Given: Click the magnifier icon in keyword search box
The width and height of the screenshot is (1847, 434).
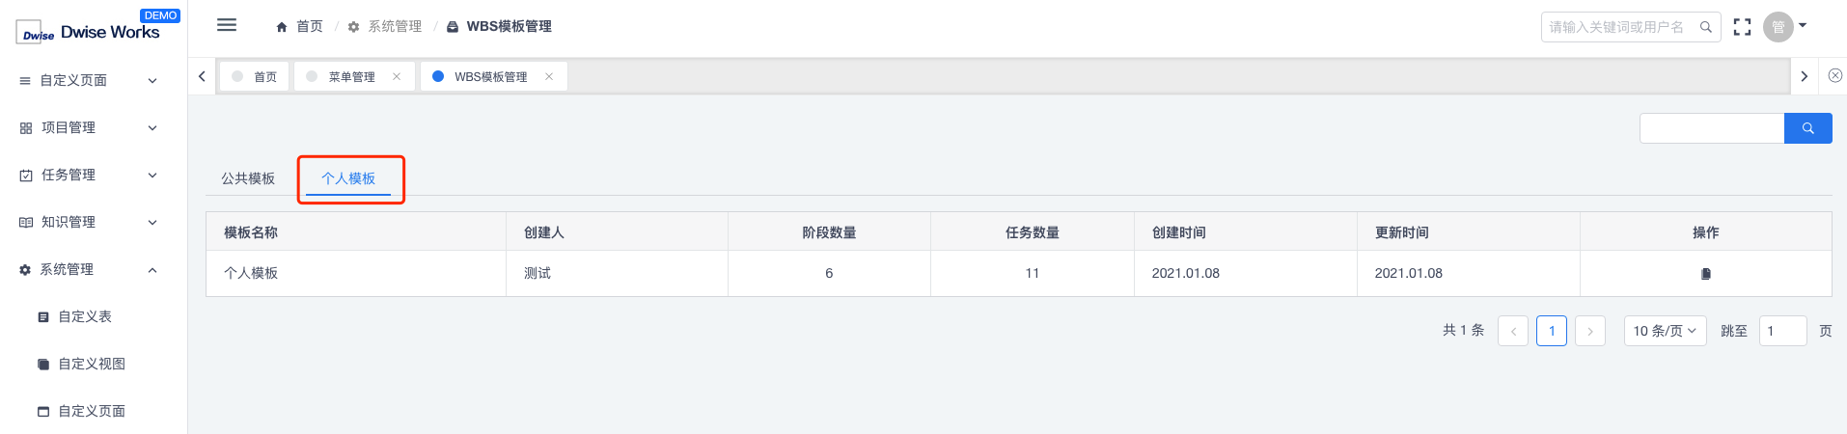Looking at the screenshot, I should pyautogui.click(x=1705, y=27).
